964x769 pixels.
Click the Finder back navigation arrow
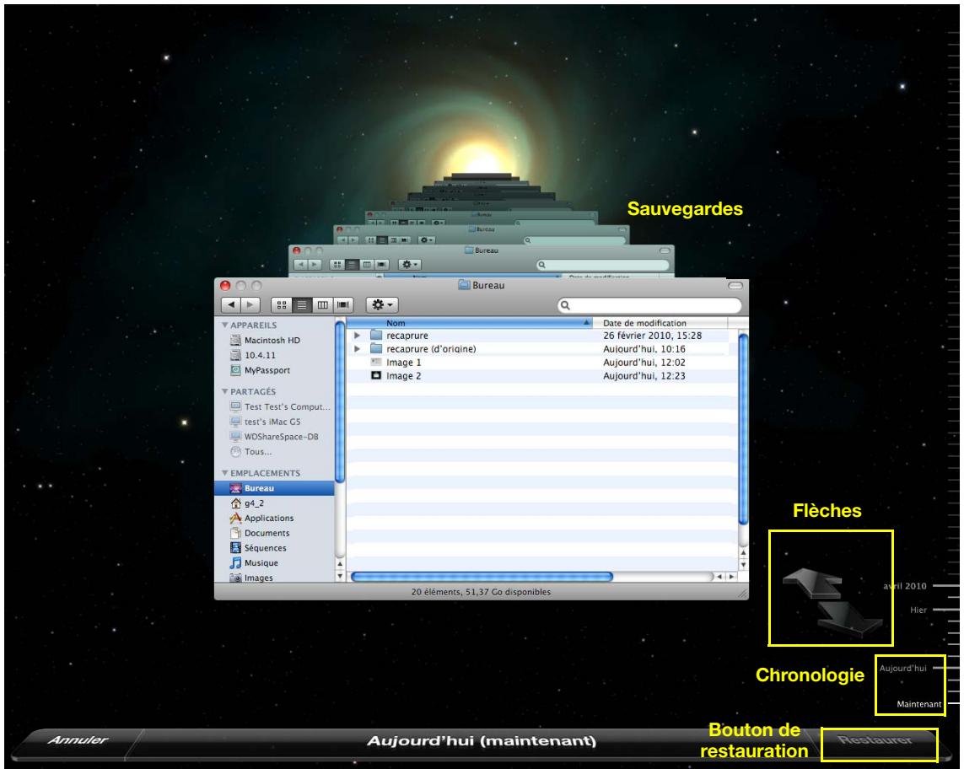230,305
